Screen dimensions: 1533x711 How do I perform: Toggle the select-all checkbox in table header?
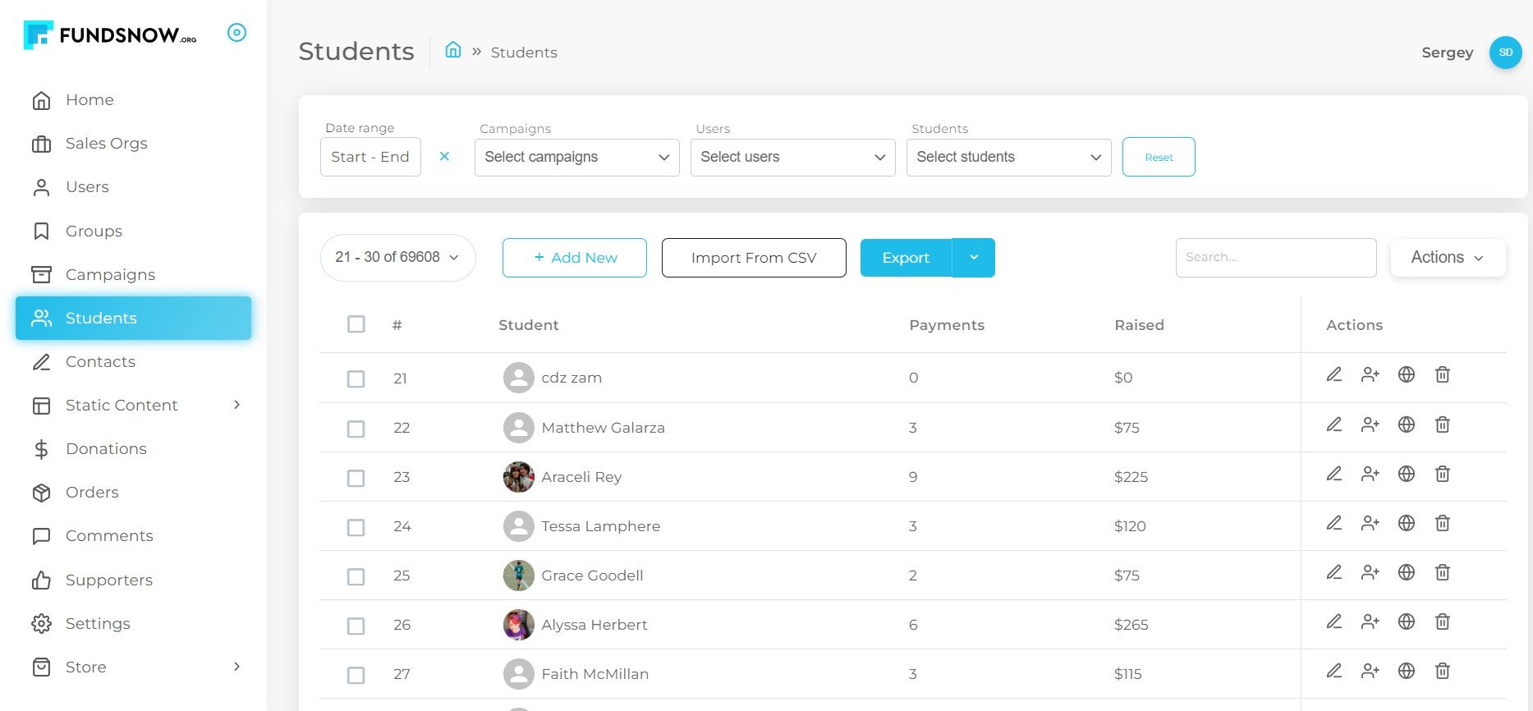point(356,324)
